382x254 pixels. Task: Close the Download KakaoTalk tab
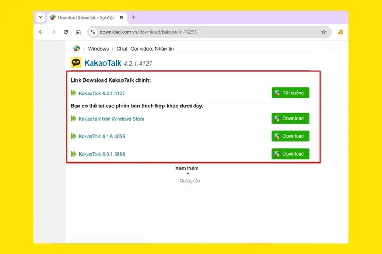click(x=121, y=17)
